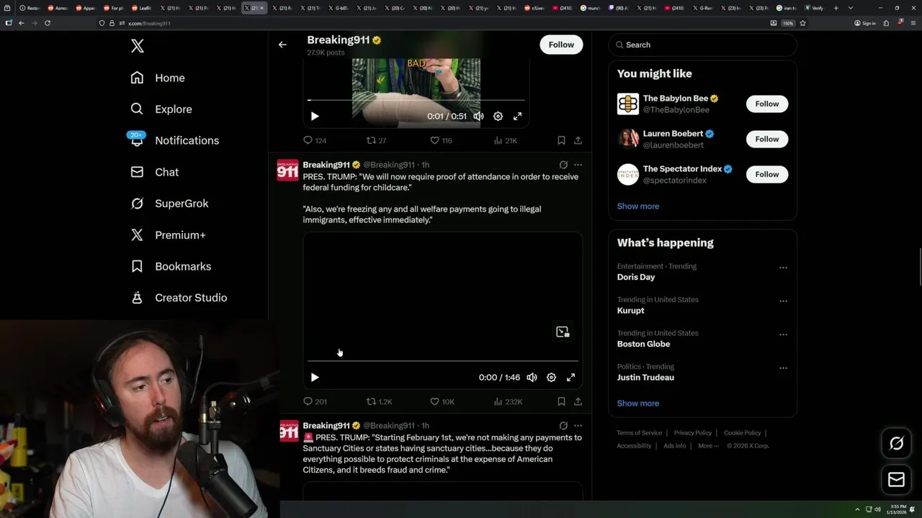The height and width of the screenshot is (518, 922).
Task: Share the post with 232K views
Action: coord(578,401)
